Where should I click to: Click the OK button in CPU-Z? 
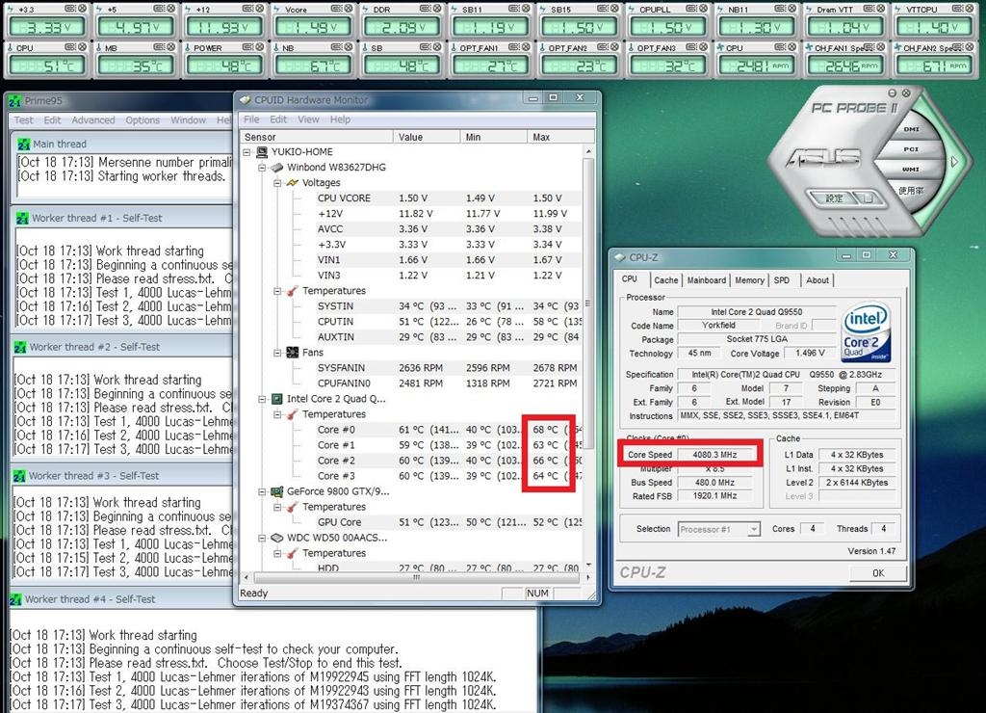pyautogui.click(x=878, y=573)
